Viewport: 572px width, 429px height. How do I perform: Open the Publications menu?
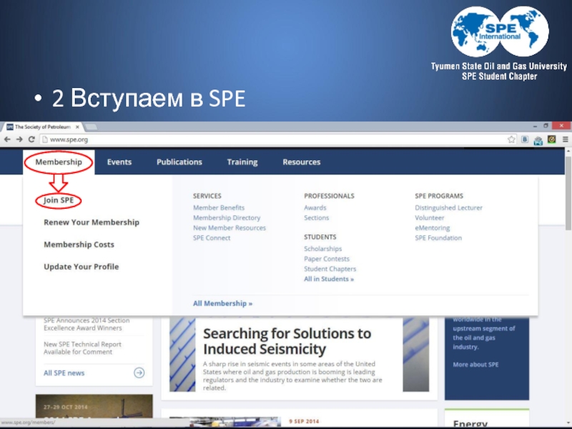tap(179, 162)
